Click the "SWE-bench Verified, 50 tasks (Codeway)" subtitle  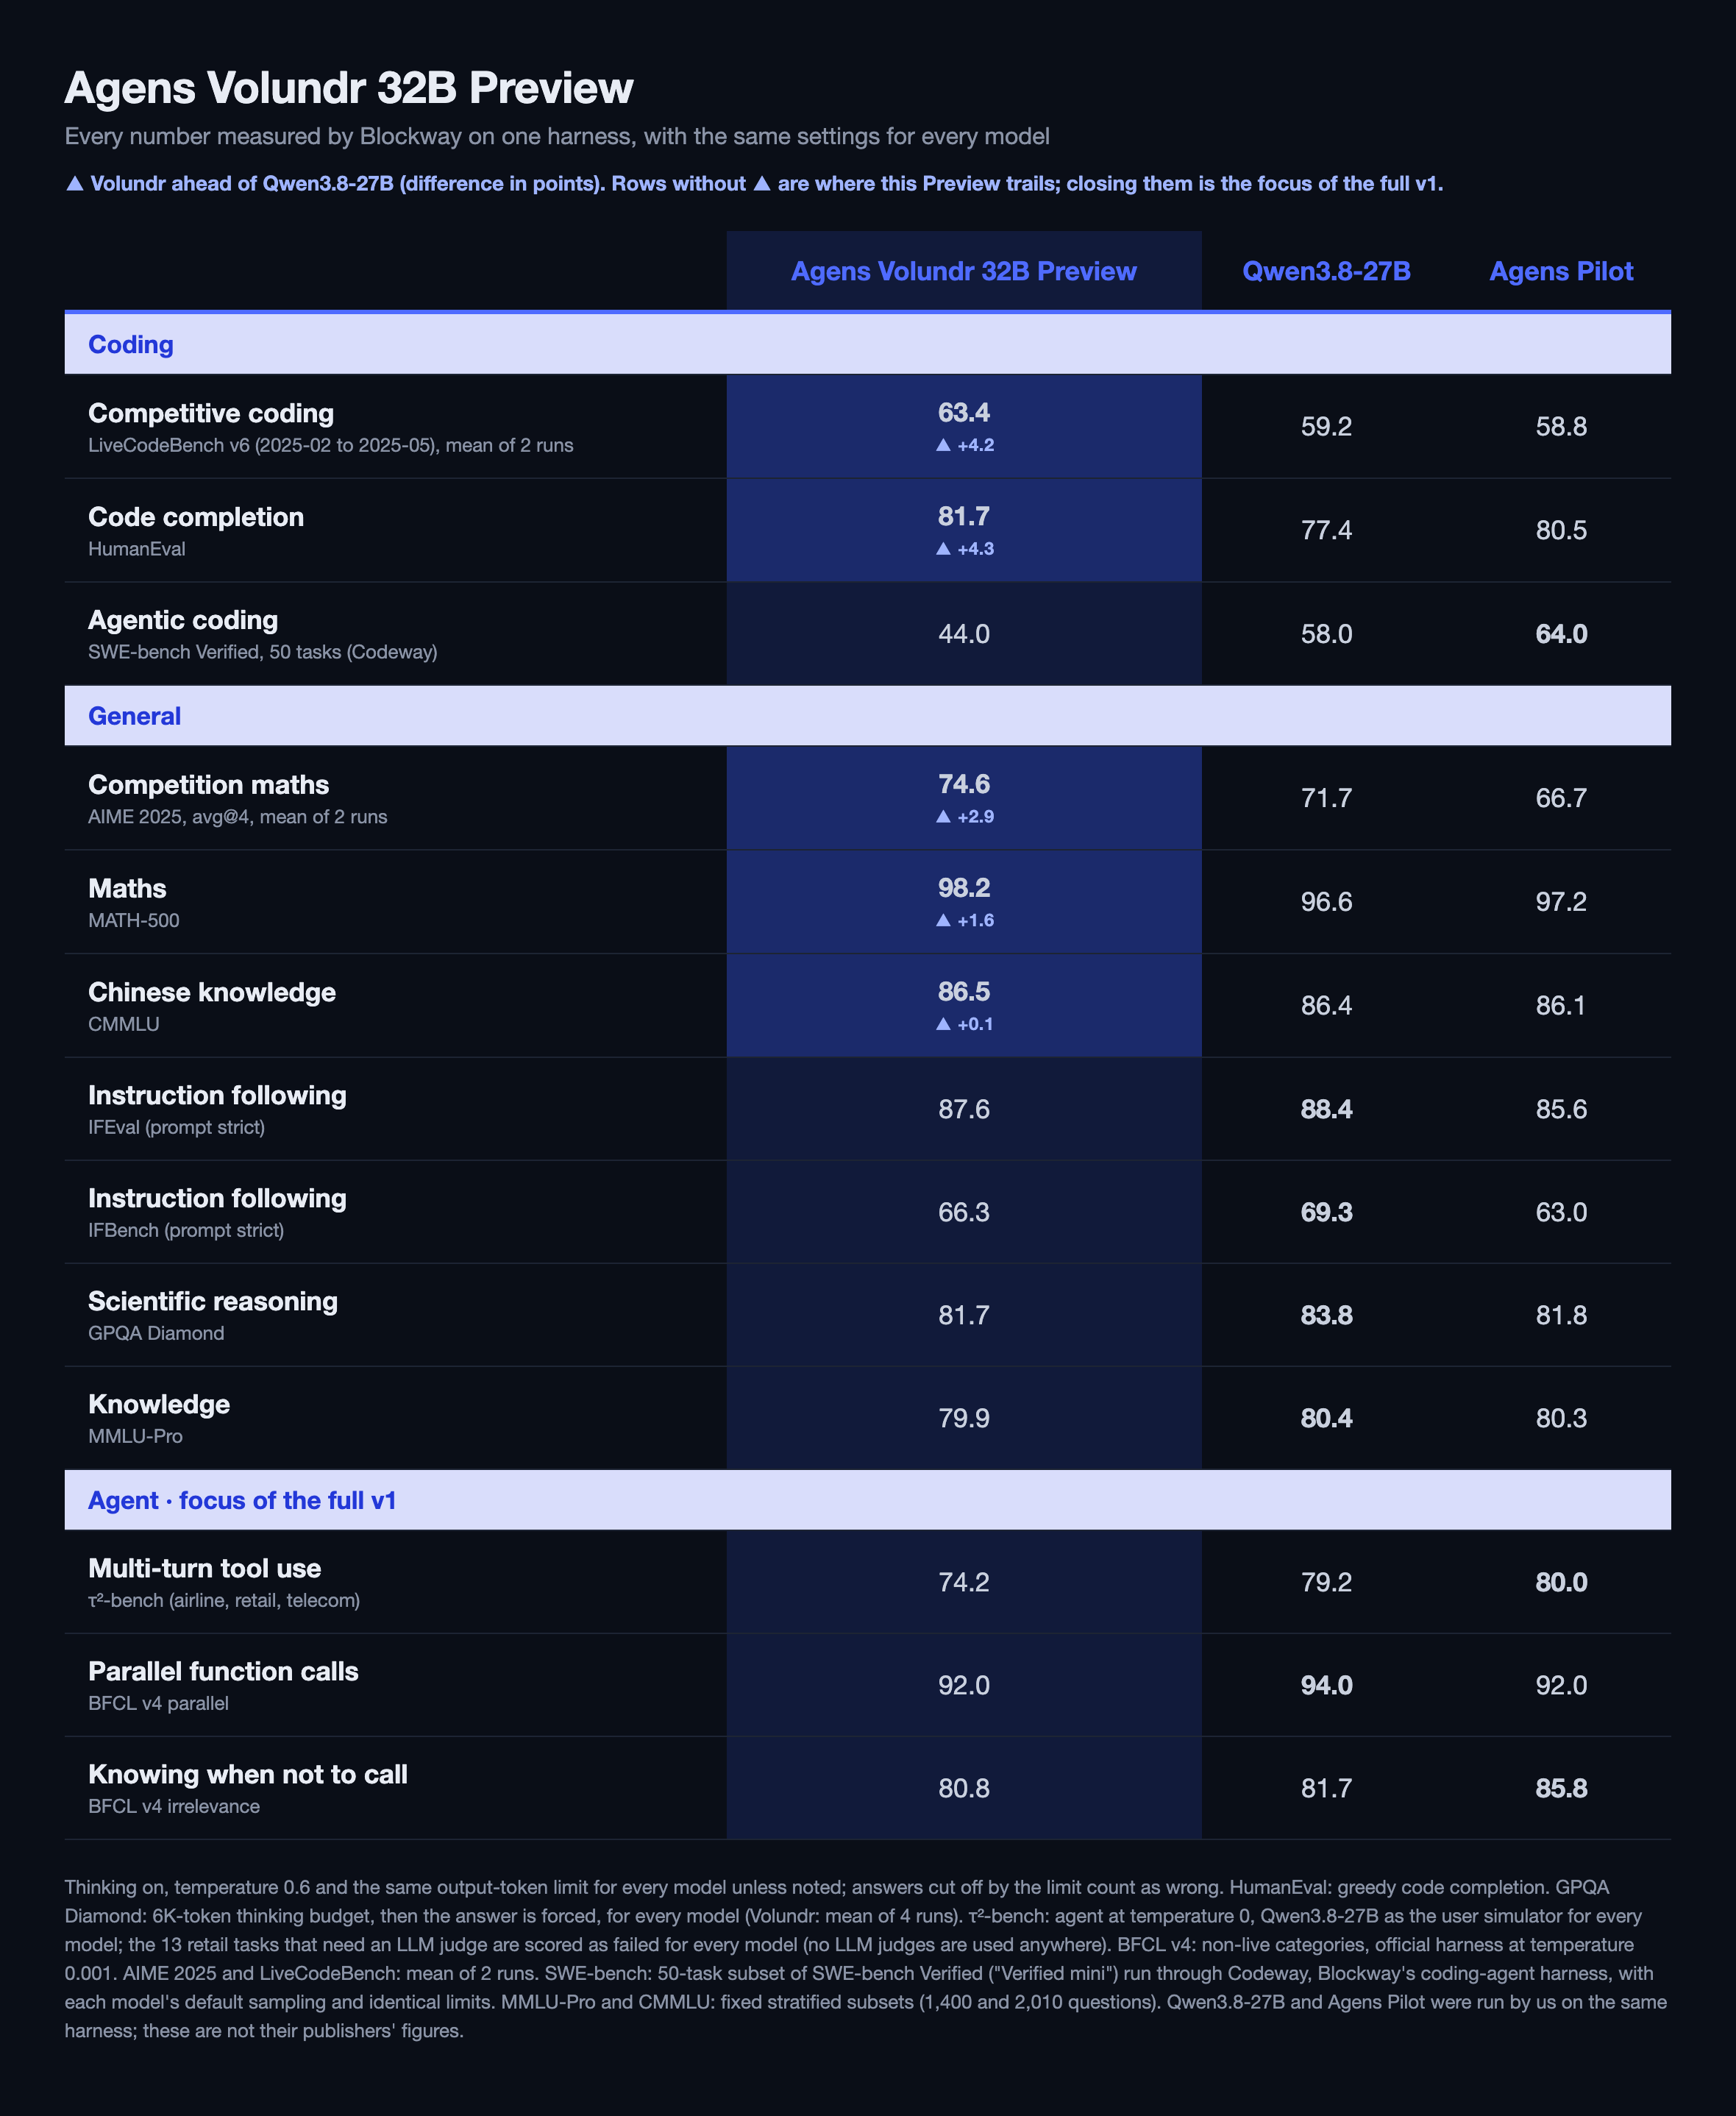263,652
